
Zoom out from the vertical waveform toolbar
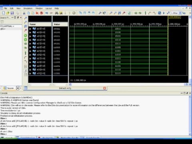coord(26,22)
